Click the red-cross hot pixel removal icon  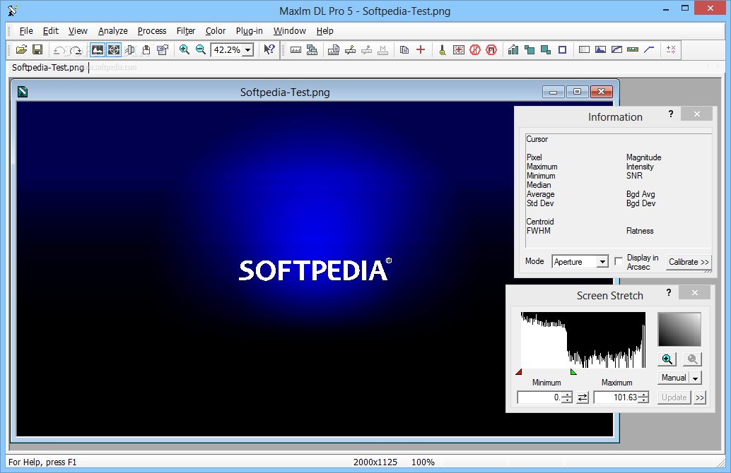pos(459,50)
